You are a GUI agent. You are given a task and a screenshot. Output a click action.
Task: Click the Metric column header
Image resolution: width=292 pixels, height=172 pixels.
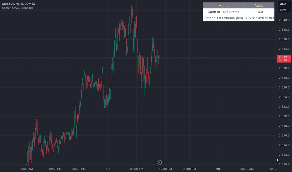point(223,5)
